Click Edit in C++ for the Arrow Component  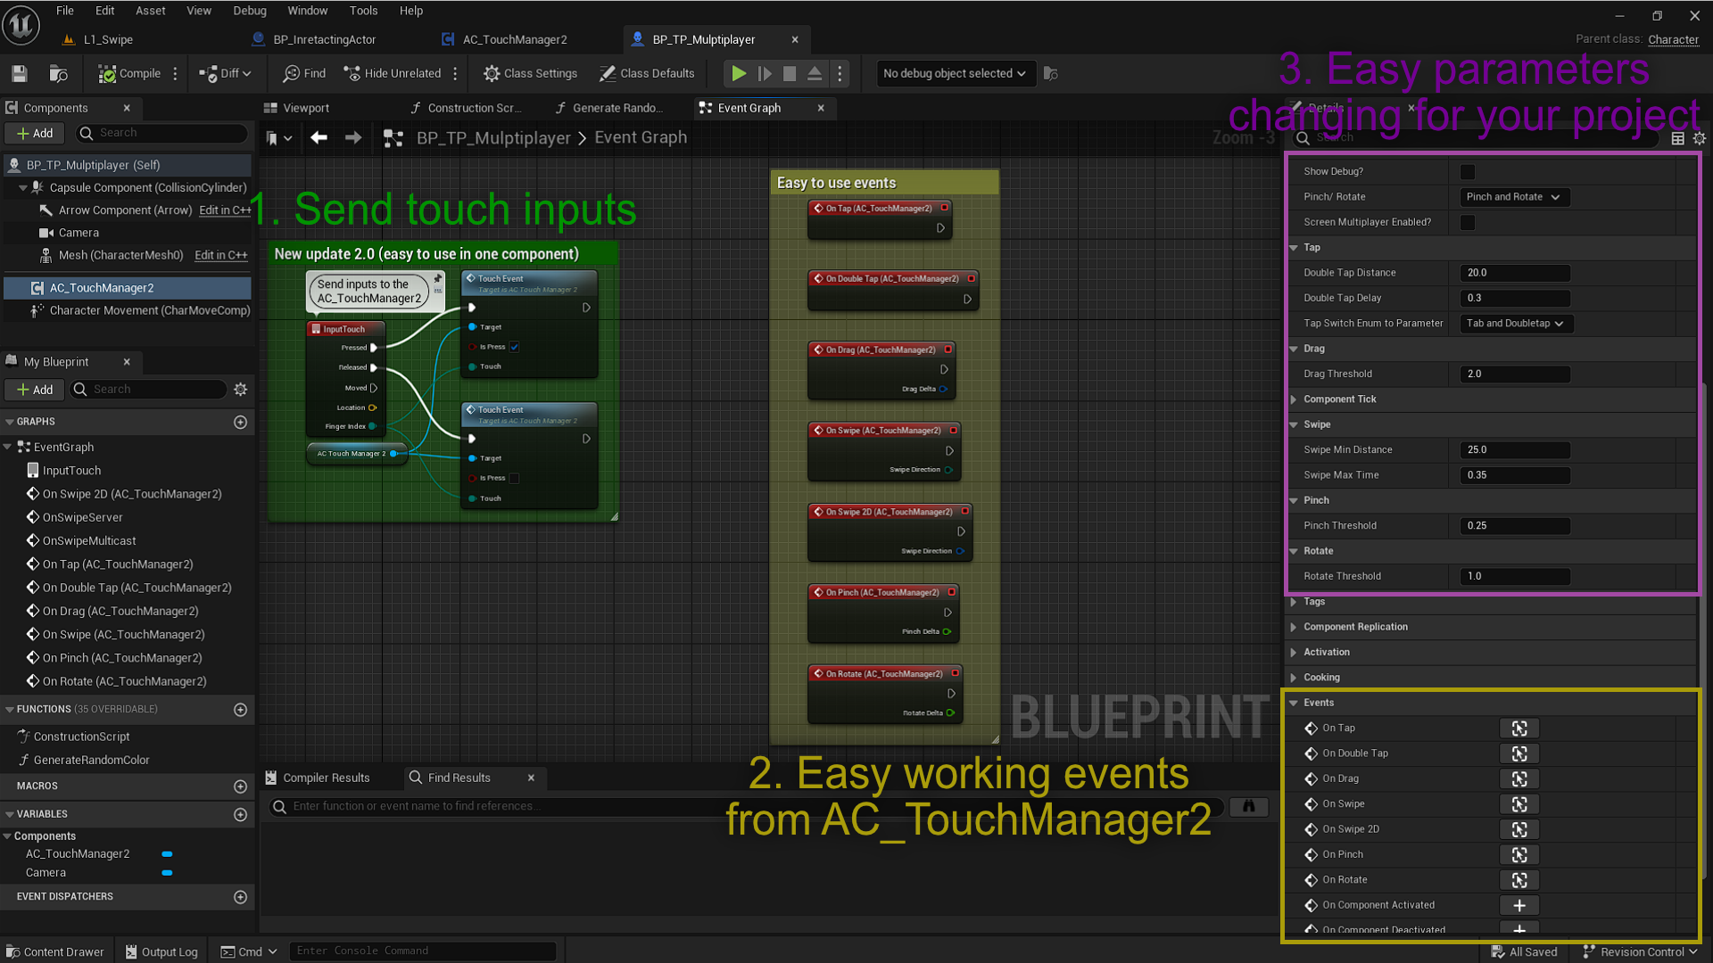pos(224,210)
